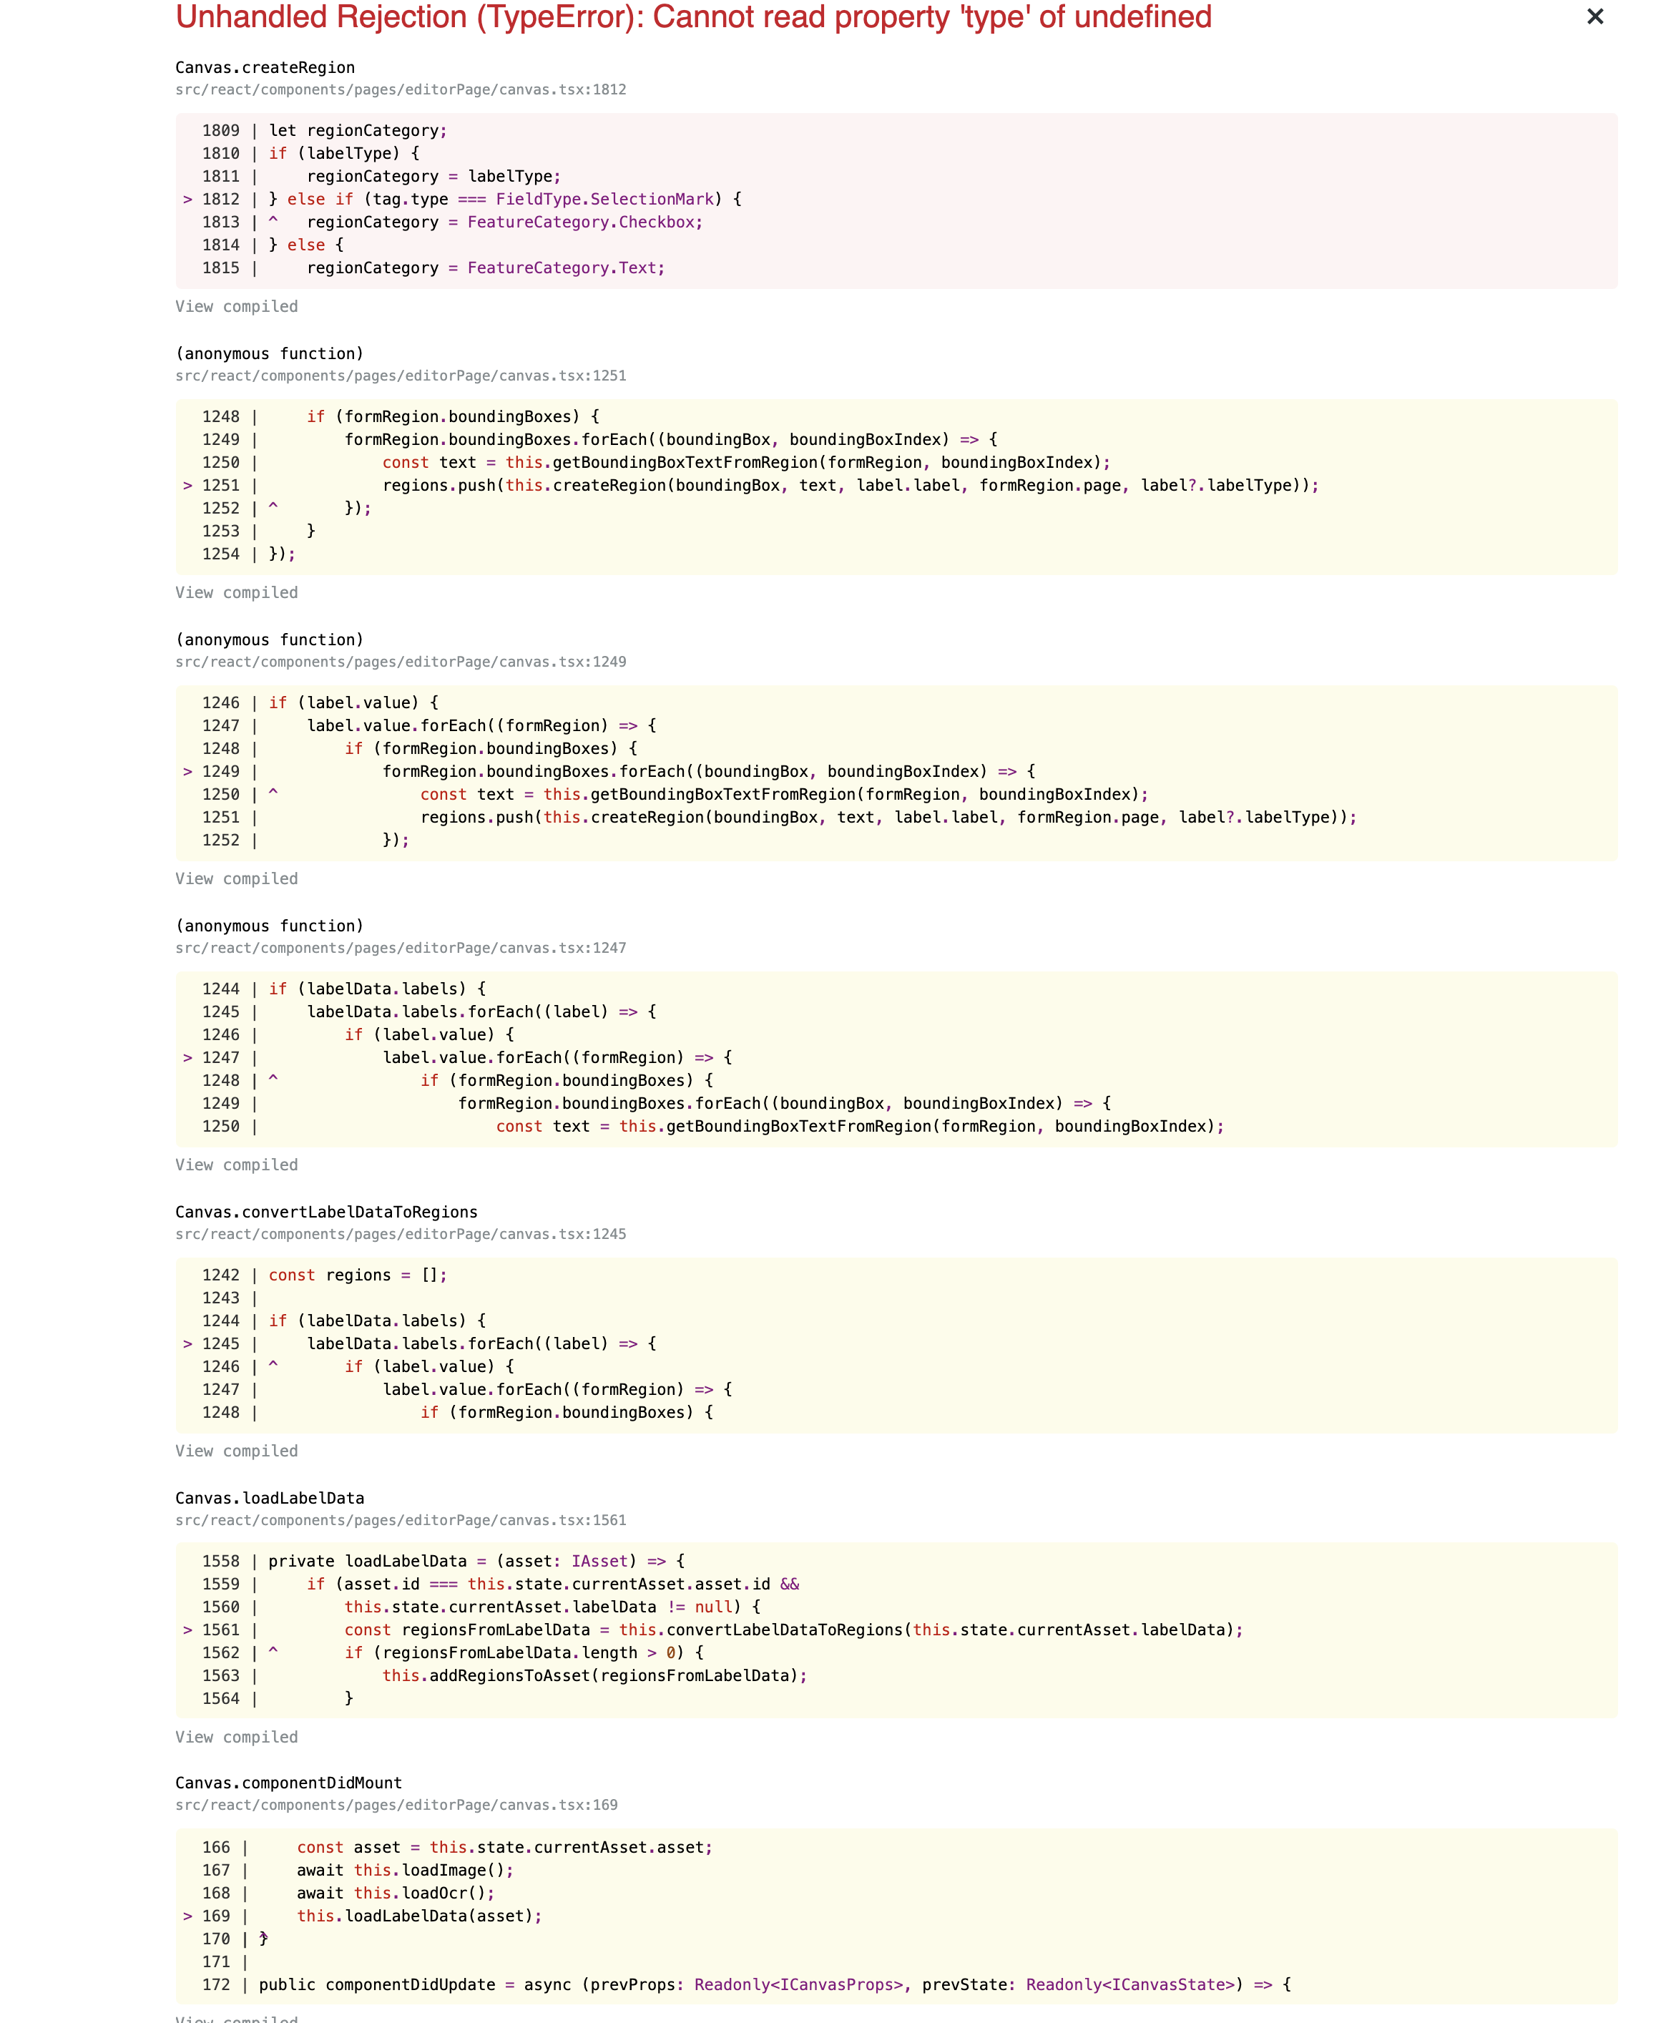Open source location canvas.tsx:1247

[x=401, y=947]
